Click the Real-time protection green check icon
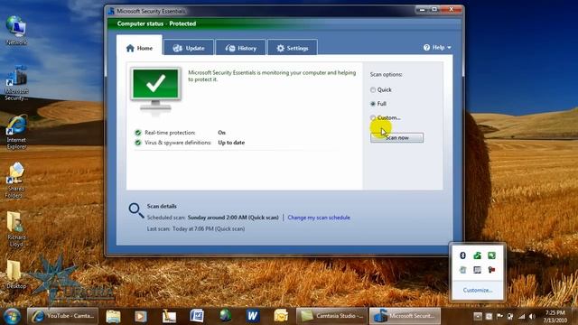 click(x=138, y=133)
